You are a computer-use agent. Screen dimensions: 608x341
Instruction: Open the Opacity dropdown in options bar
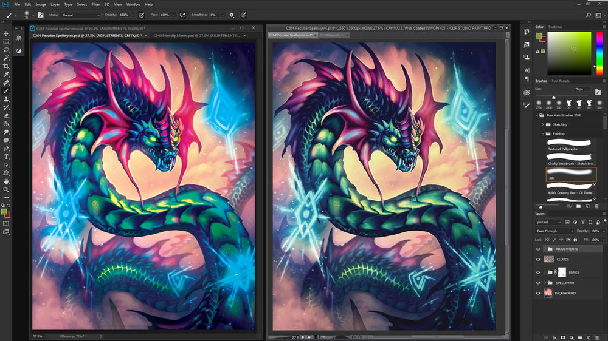133,15
